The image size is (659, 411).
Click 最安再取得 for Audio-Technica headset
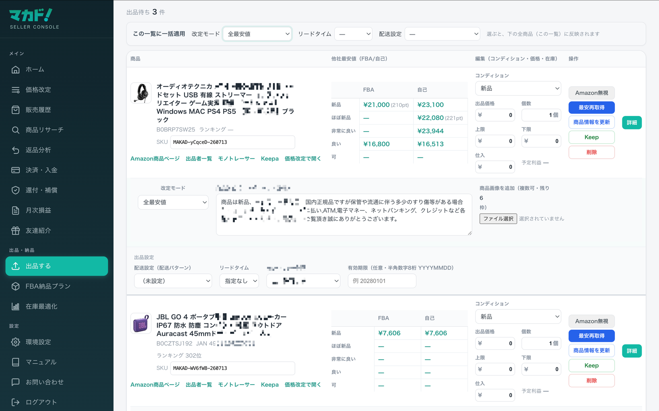tap(591, 108)
